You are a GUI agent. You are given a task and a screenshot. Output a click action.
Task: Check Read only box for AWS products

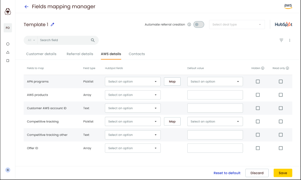[x=281, y=95]
